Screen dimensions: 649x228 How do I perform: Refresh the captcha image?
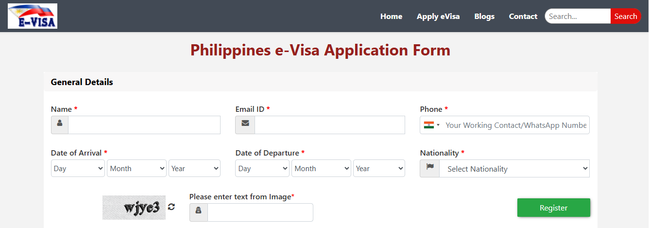[x=171, y=207]
